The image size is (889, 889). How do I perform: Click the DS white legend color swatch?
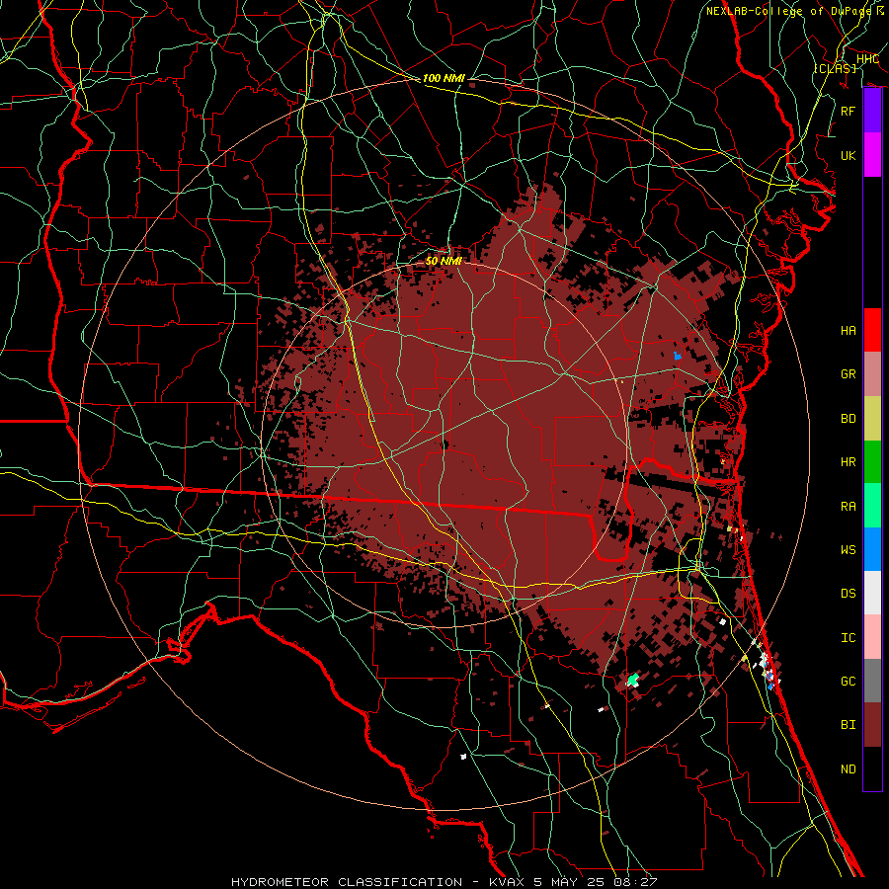point(872,593)
